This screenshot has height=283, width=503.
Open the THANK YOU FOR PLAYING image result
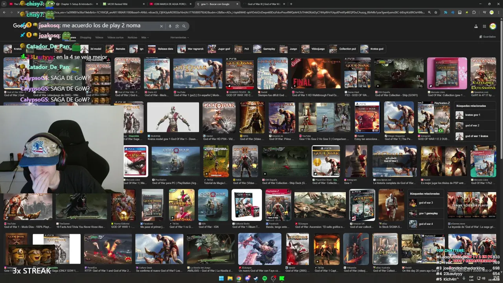point(472,205)
